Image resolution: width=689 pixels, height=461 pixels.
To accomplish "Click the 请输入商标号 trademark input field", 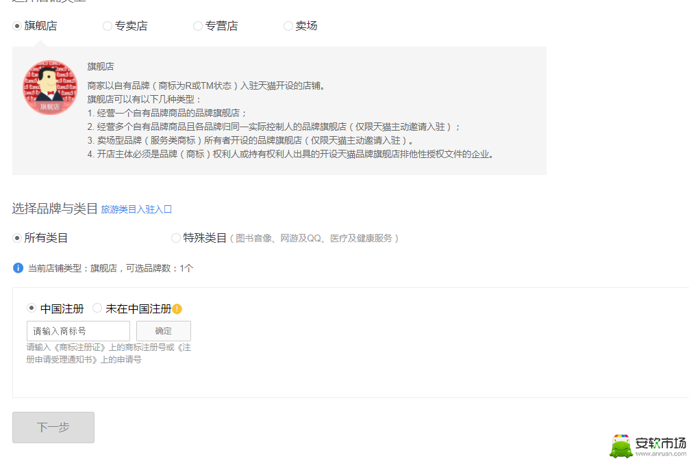I will point(78,331).
